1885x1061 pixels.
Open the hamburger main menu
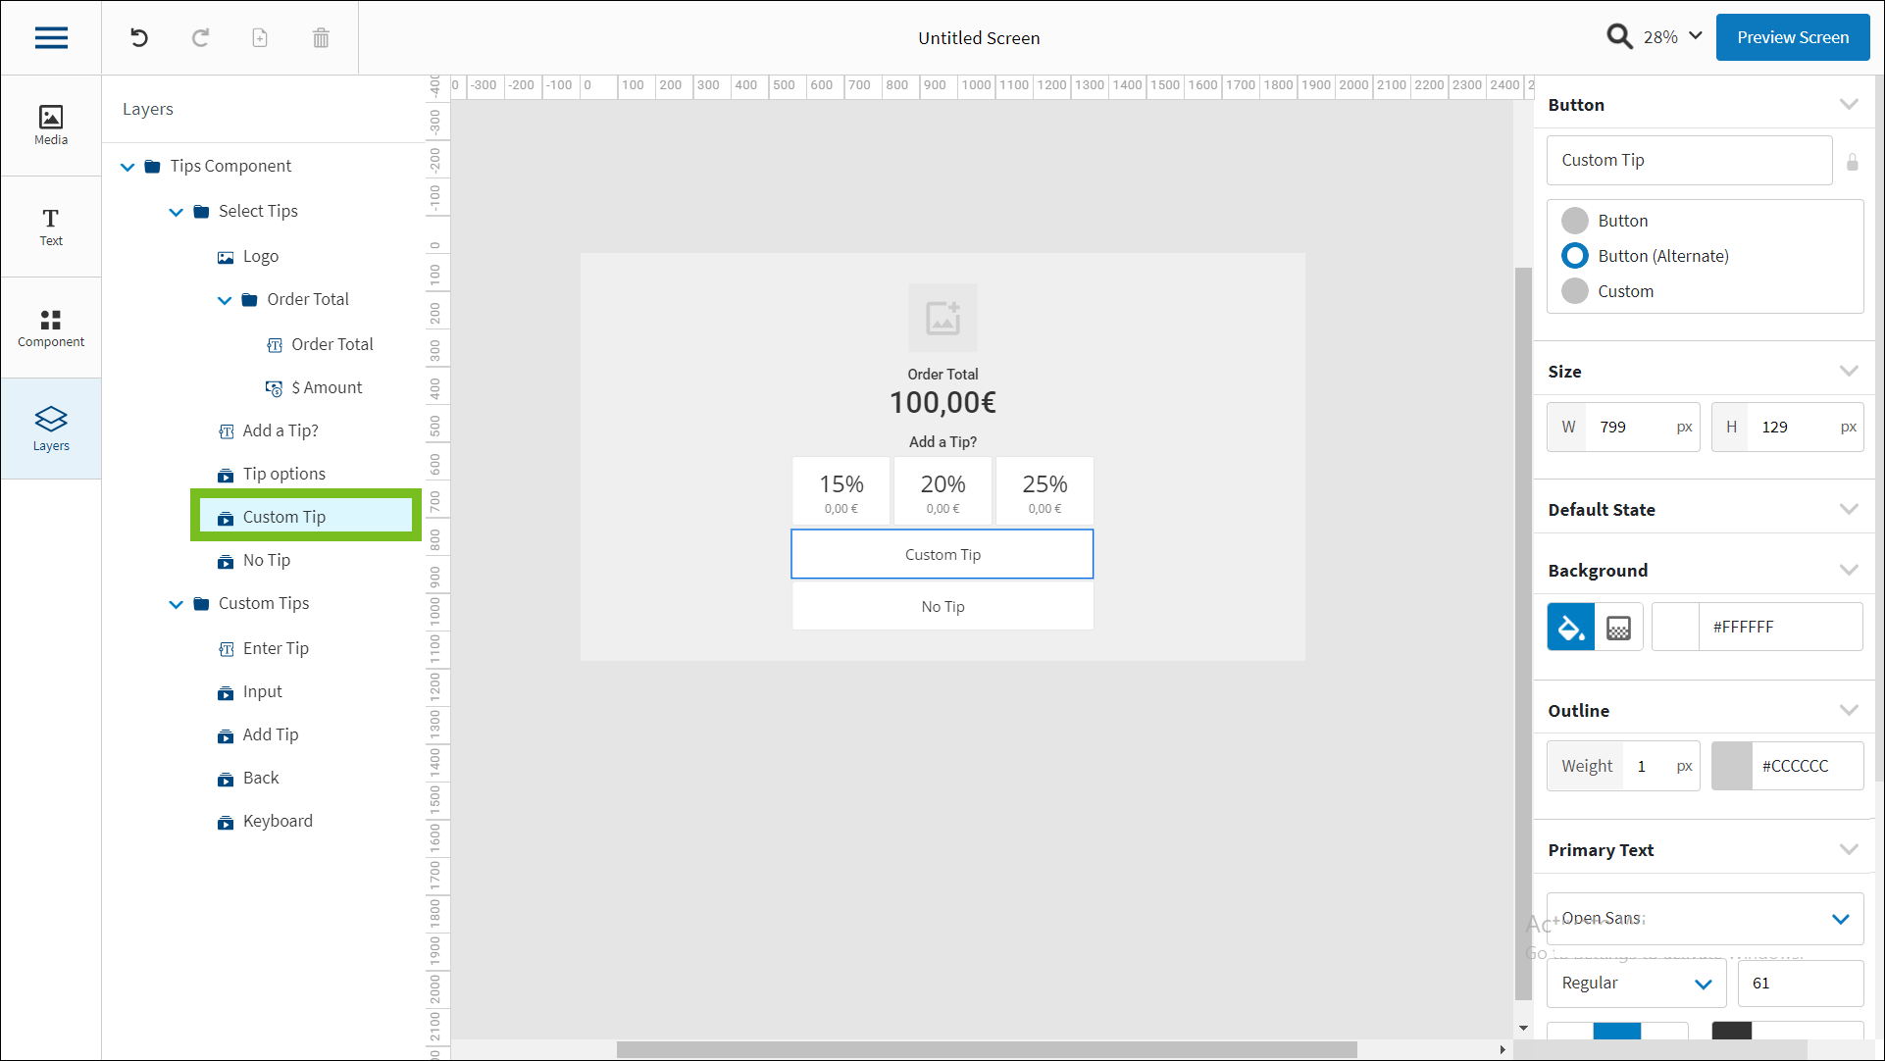point(51,38)
